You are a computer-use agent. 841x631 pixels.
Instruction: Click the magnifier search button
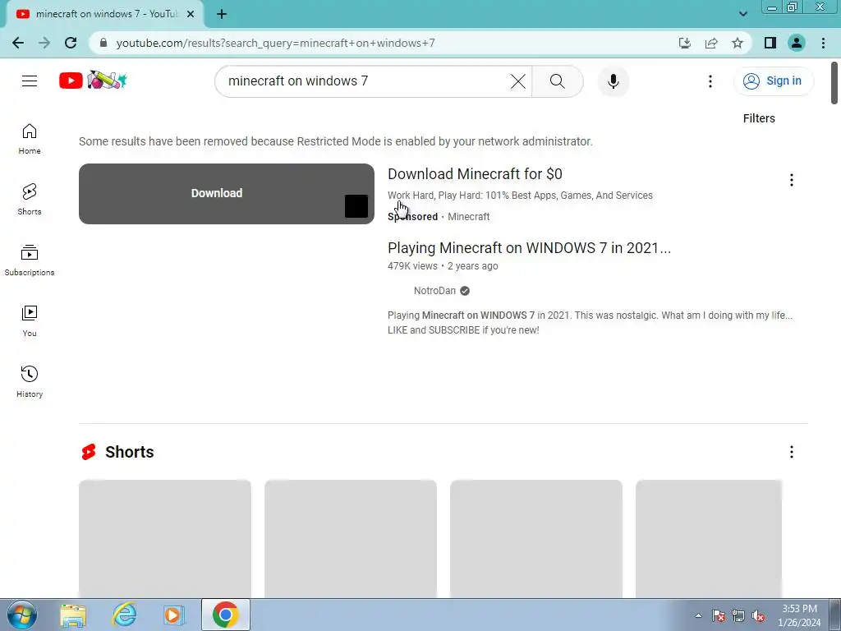[558, 81]
